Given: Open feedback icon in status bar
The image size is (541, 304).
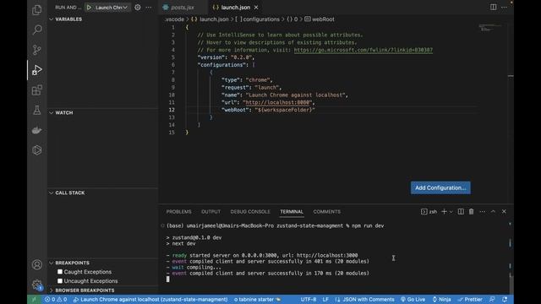Looking at the screenshot, I should tap(492, 300).
